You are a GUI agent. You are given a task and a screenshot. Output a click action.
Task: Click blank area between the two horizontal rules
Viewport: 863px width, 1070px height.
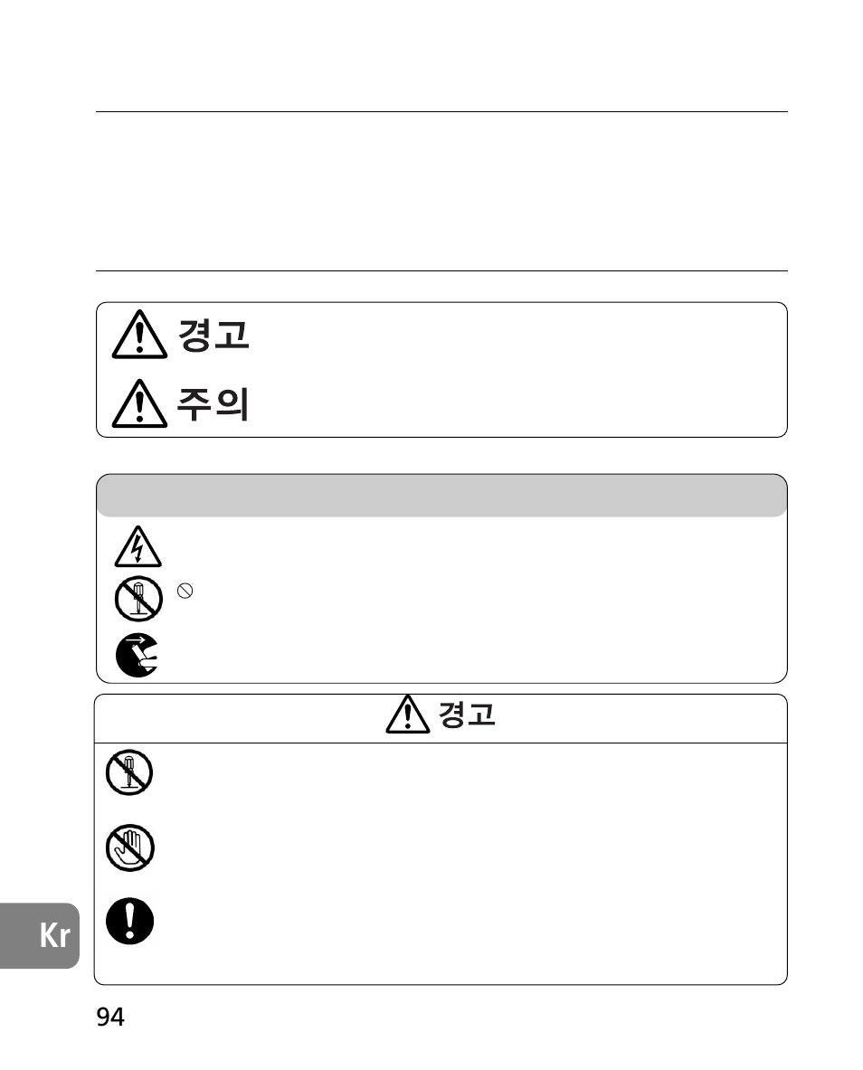point(441,192)
